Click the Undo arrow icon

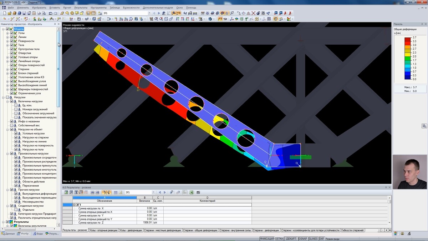pos(51,13)
